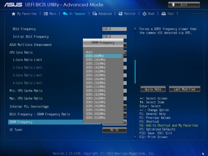Show Last Modified settings

point(185,89)
